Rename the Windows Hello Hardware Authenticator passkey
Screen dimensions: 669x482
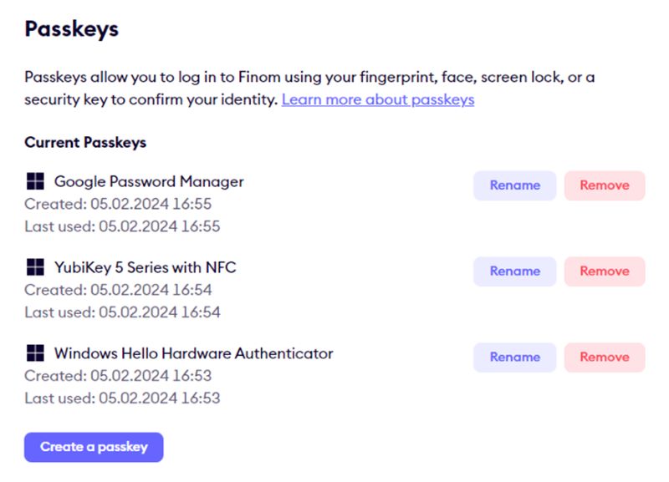pyautogui.click(x=514, y=358)
